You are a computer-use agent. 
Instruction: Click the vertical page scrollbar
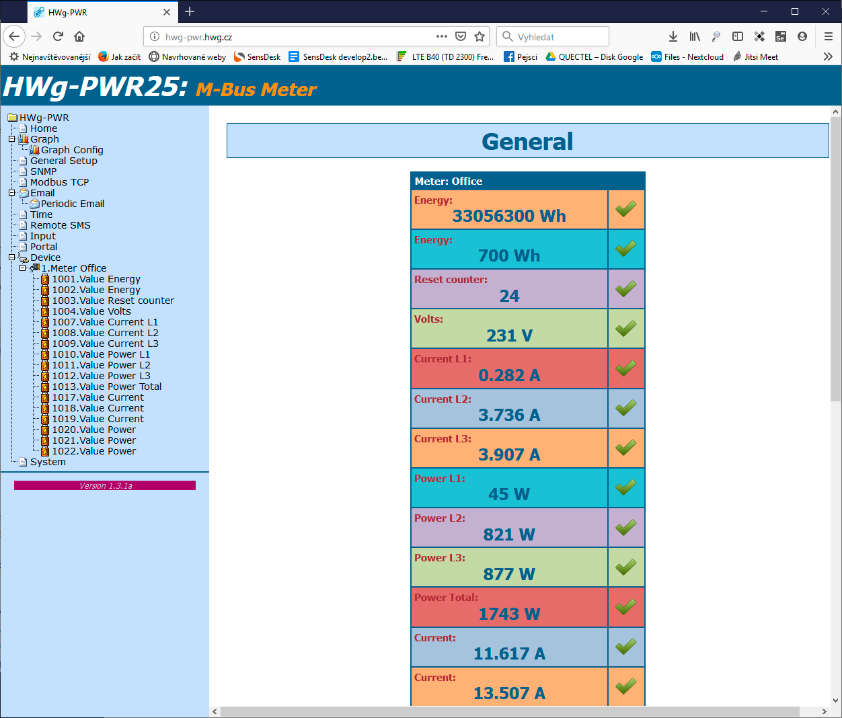click(x=836, y=259)
